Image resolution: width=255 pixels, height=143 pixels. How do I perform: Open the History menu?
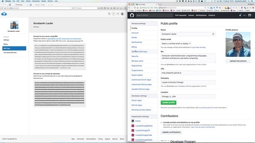(x=28, y=1)
